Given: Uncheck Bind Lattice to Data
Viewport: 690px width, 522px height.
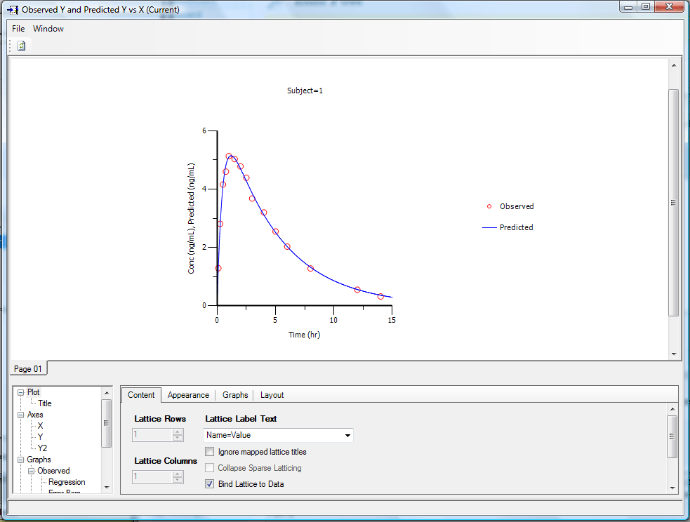Looking at the screenshot, I should coord(210,483).
